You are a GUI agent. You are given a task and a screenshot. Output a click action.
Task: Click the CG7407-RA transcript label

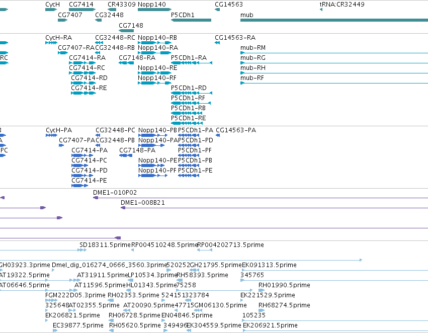tap(76, 48)
